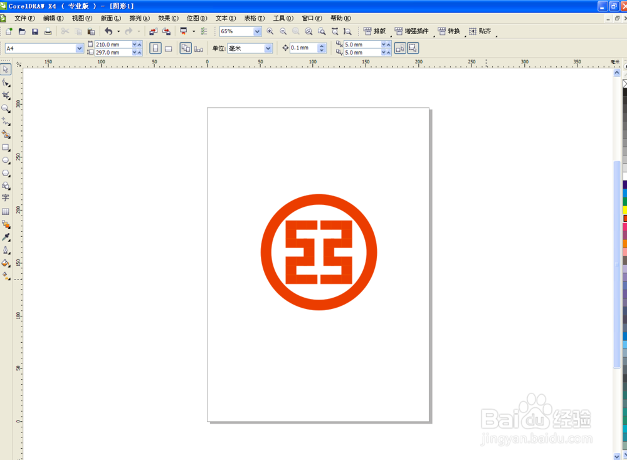The width and height of the screenshot is (627, 460).
Task: Select the Rectangle tool
Action: pyautogui.click(x=6, y=147)
